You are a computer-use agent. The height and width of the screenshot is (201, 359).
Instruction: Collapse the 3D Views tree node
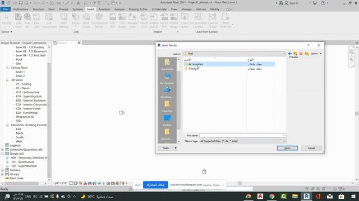[7, 80]
